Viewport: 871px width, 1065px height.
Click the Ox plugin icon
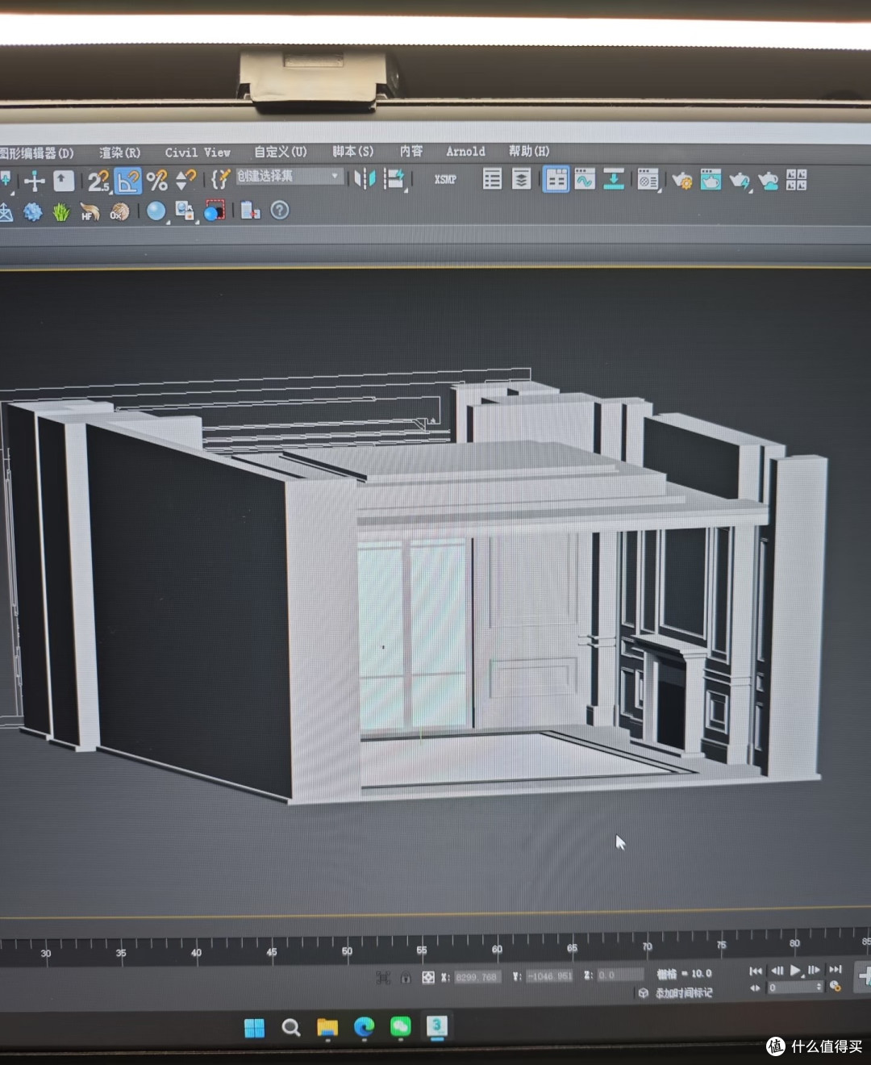[119, 211]
